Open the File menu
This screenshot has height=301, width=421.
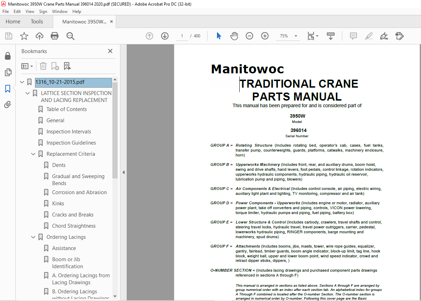click(6, 12)
